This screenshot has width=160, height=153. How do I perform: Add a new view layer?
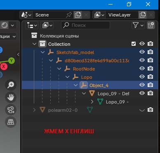[x=143, y=15]
